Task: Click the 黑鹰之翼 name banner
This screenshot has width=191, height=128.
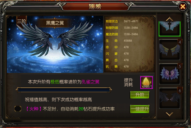Action: click(55, 23)
